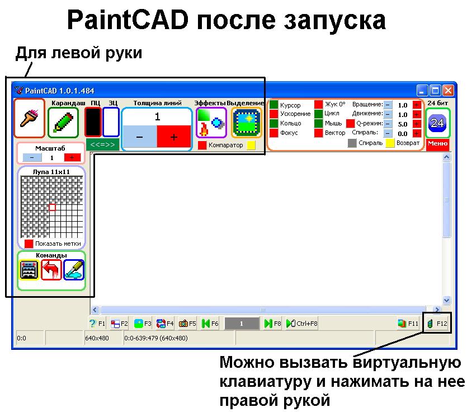Click the 24 бит color depth icon
Viewport: 467px width, 412px height.
[437, 123]
